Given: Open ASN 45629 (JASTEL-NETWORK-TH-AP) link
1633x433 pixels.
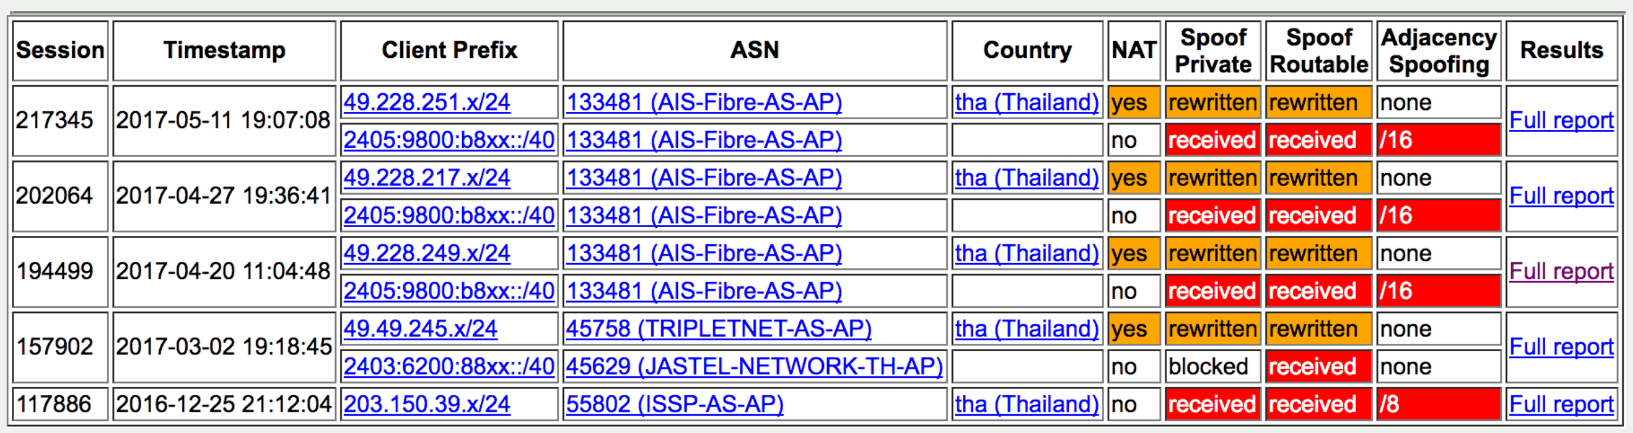Looking at the screenshot, I should pos(754,366).
